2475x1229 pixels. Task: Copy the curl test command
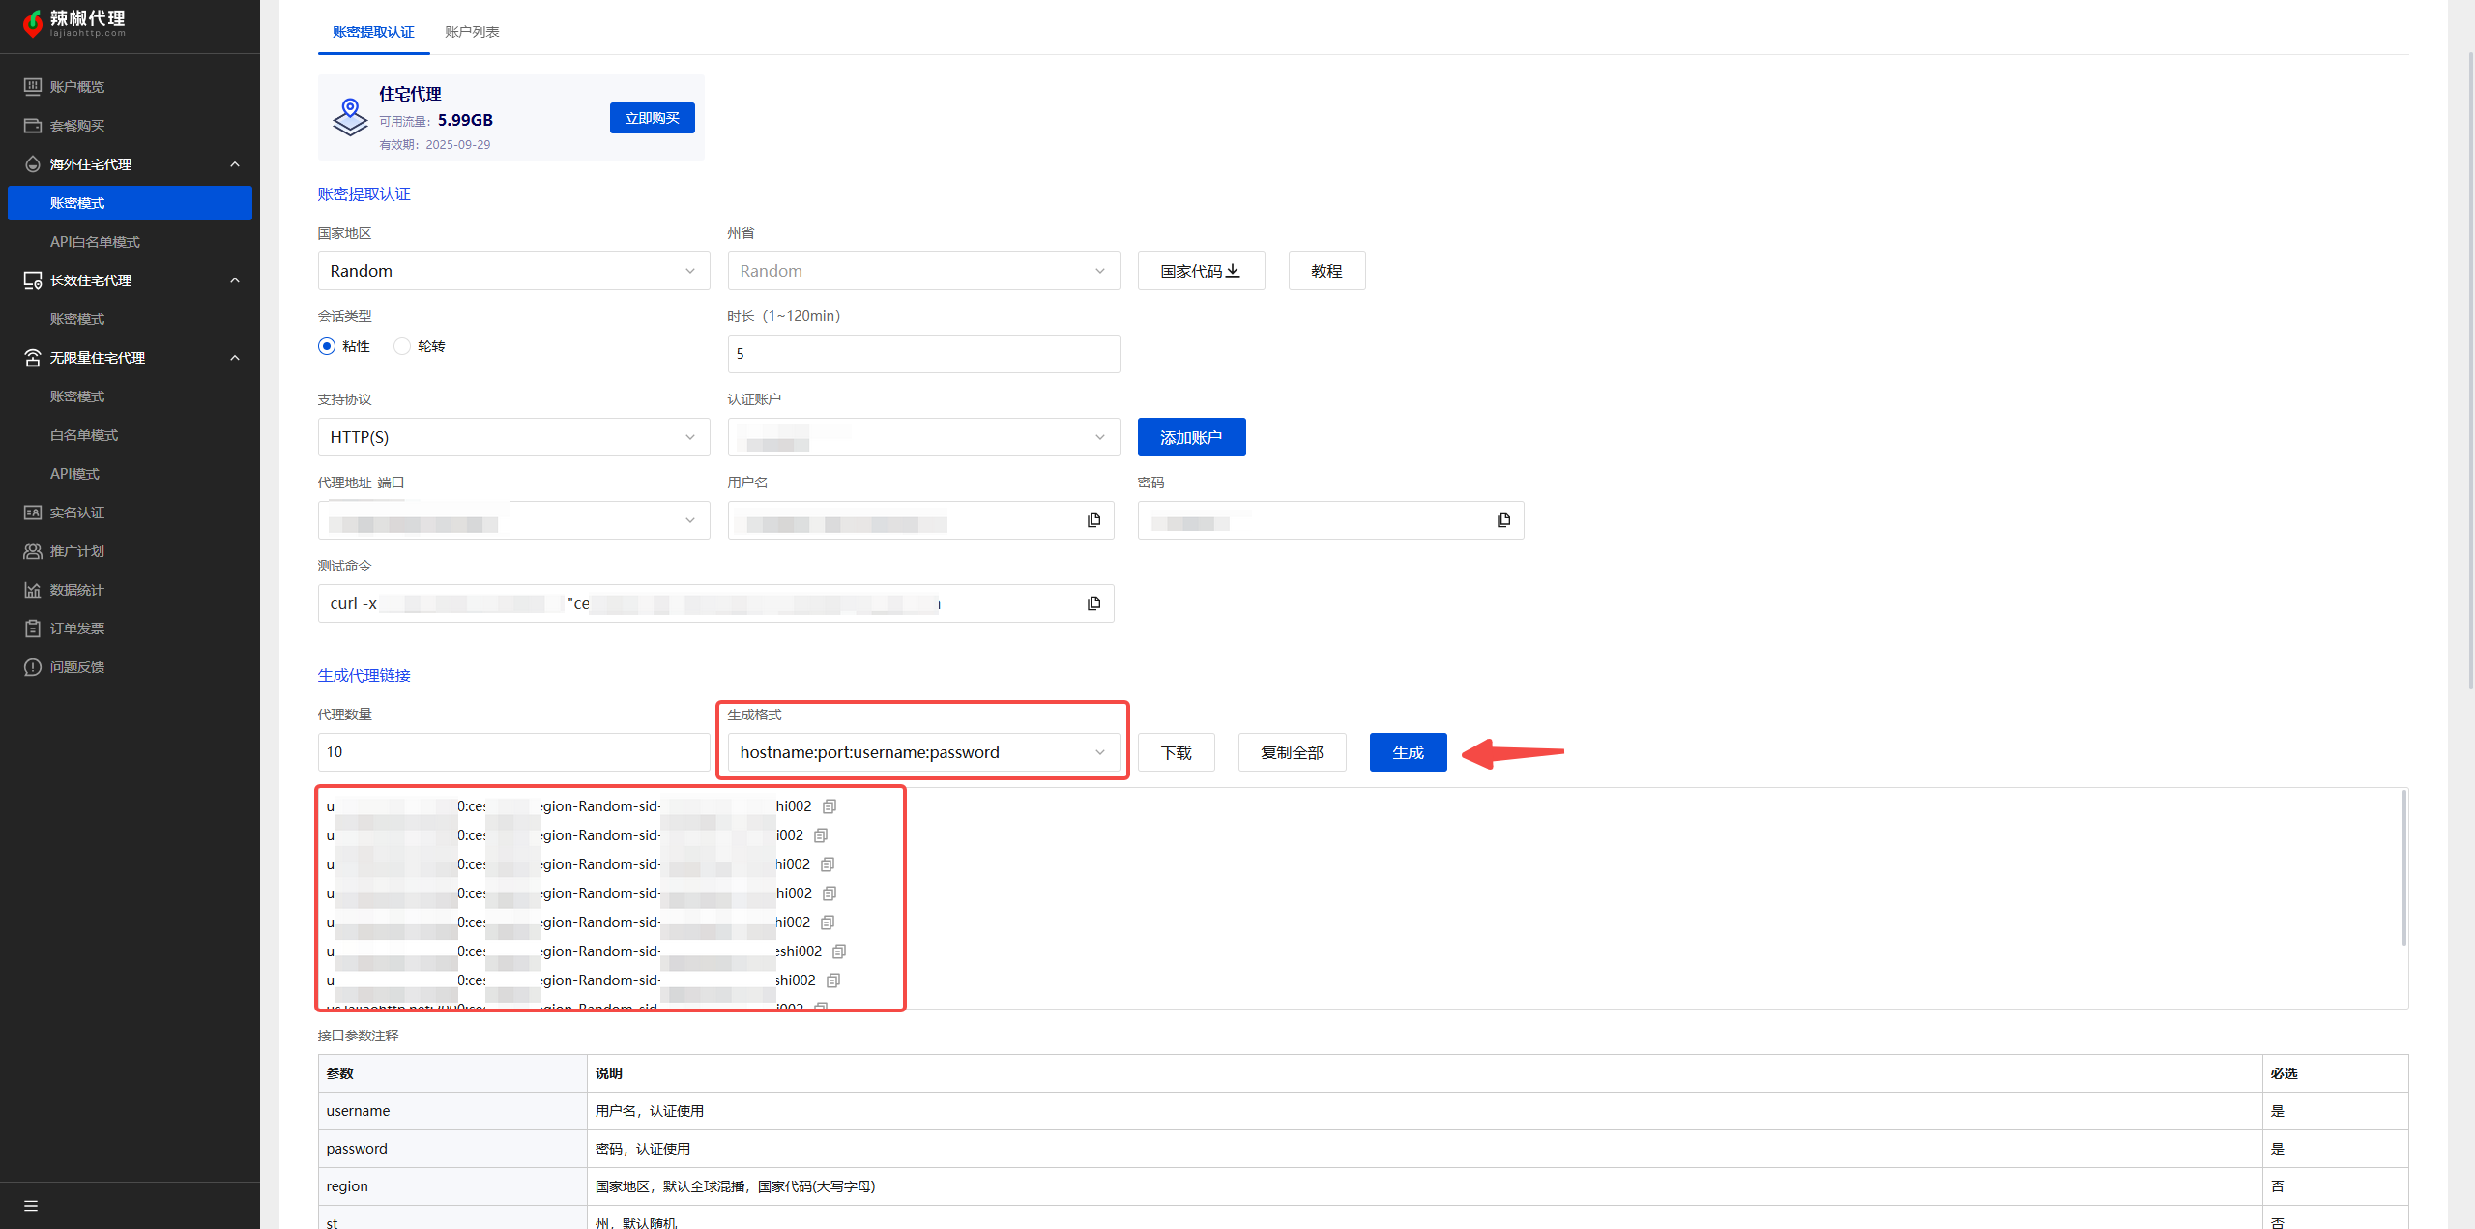1093,603
